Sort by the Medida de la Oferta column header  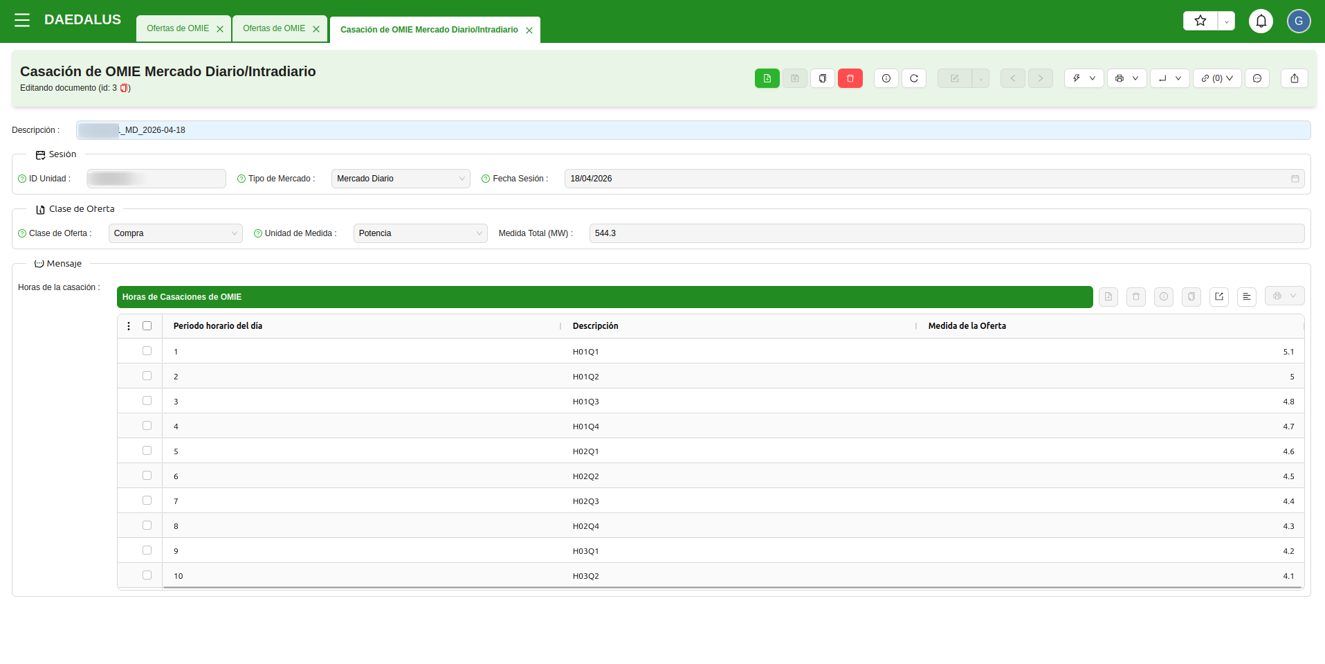967,326
